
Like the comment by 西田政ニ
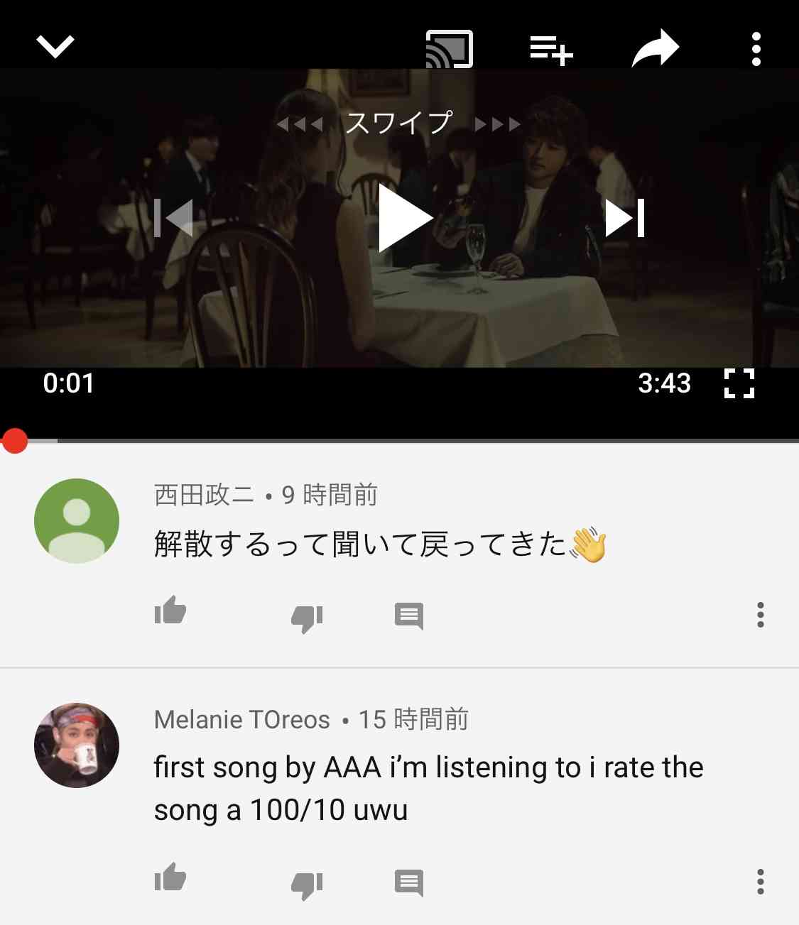(x=170, y=611)
